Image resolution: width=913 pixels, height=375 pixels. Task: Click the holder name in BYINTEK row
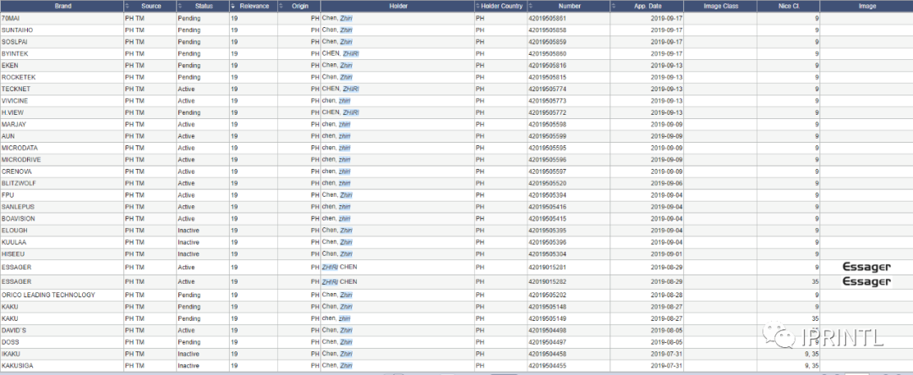coord(340,53)
